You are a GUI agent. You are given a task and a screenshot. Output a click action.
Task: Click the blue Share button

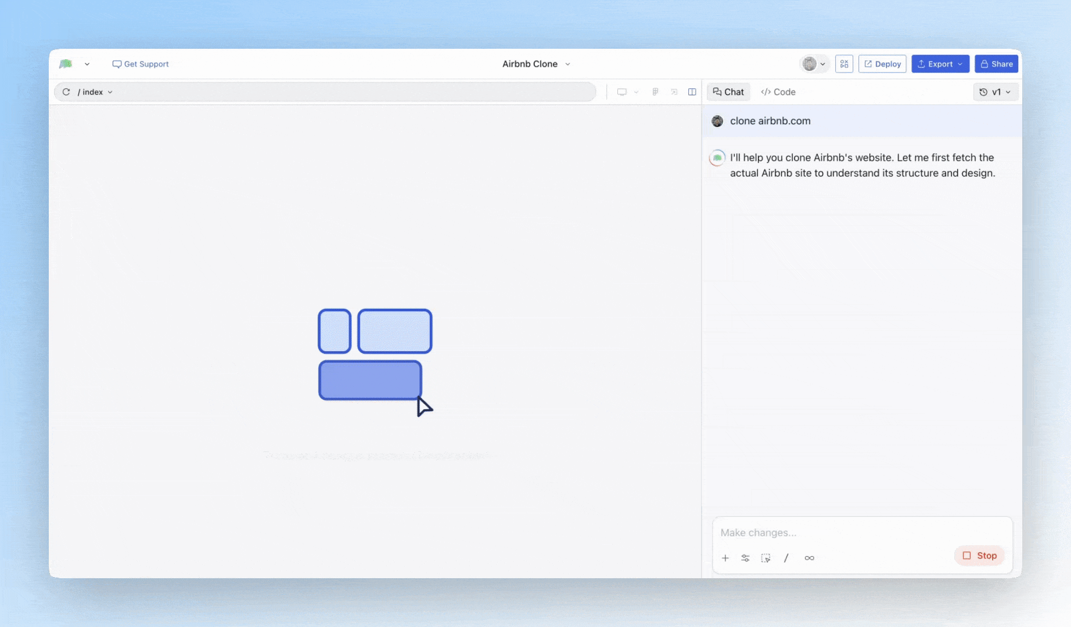point(996,64)
